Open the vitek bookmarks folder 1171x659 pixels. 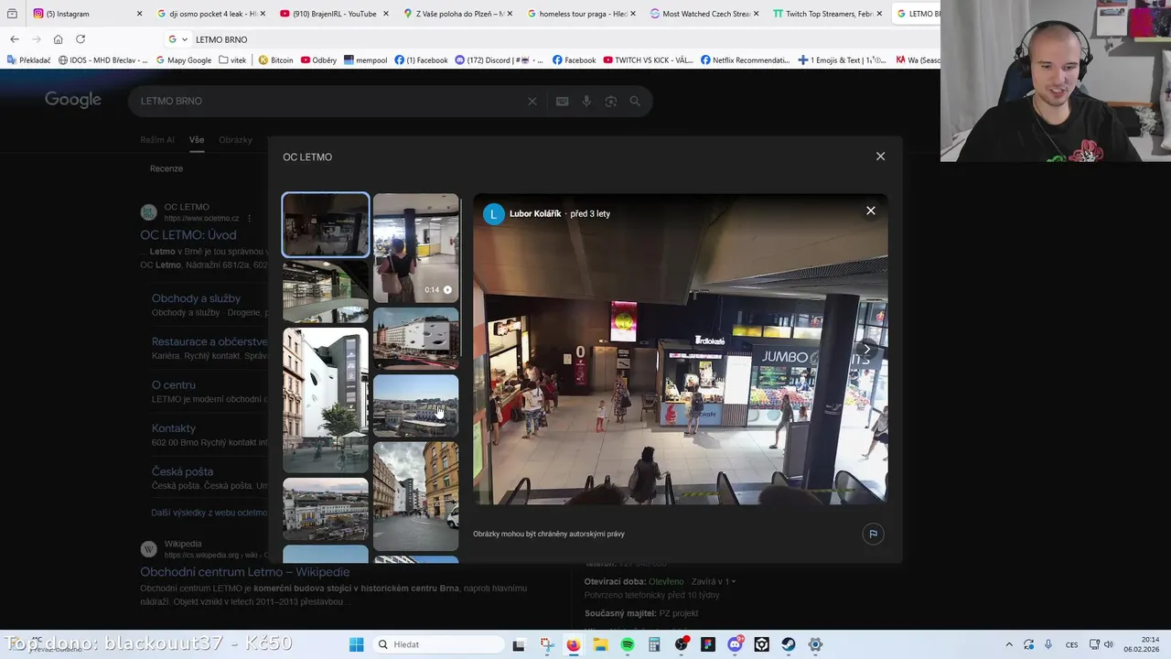tap(232, 60)
